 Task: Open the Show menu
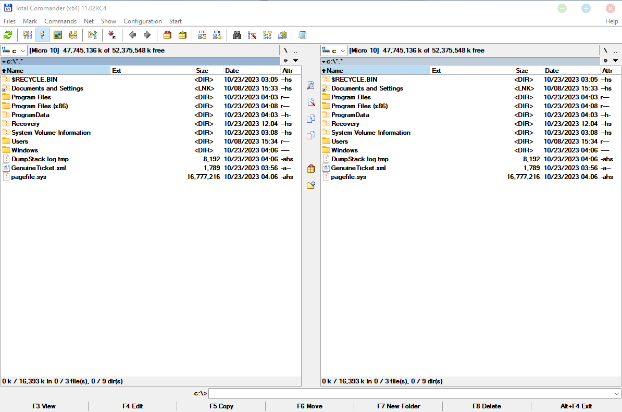[108, 21]
